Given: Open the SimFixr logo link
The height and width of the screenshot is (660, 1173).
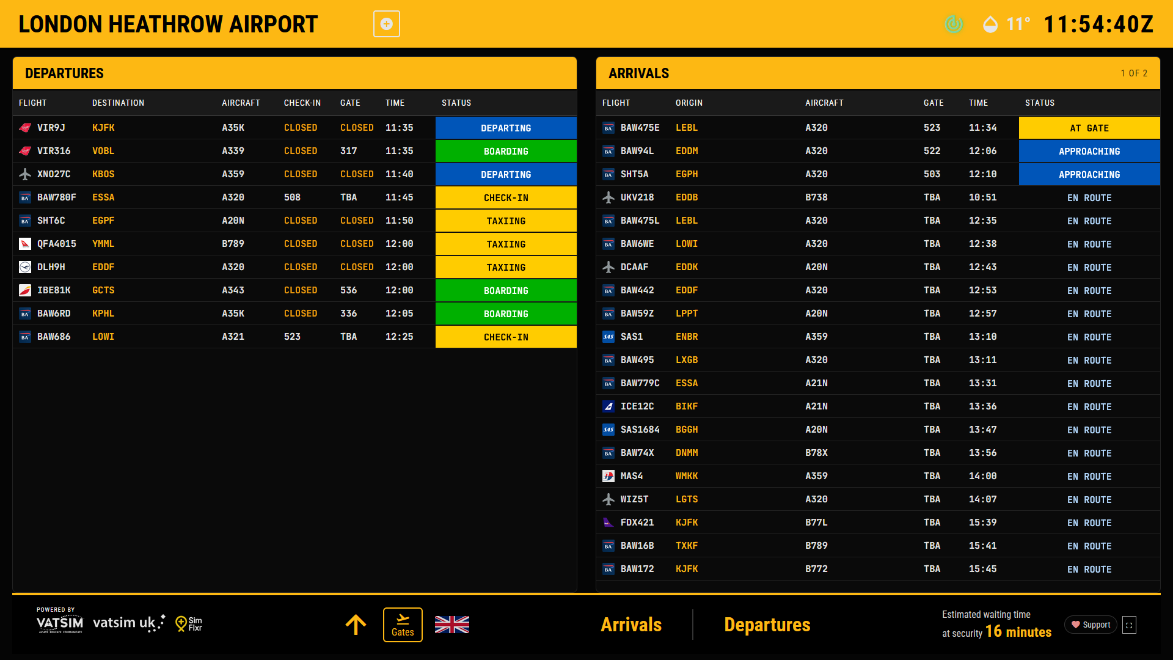Looking at the screenshot, I should tap(189, 623).
